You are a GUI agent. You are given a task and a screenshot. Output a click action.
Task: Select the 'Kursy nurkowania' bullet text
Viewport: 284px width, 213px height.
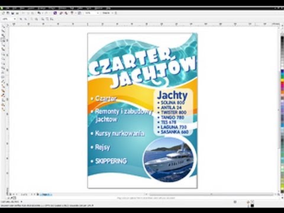coord(120,134)
